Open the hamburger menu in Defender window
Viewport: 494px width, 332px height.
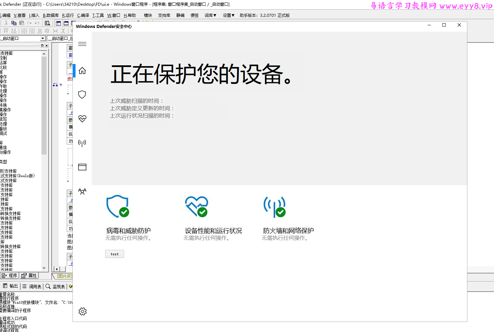point(82,44)
